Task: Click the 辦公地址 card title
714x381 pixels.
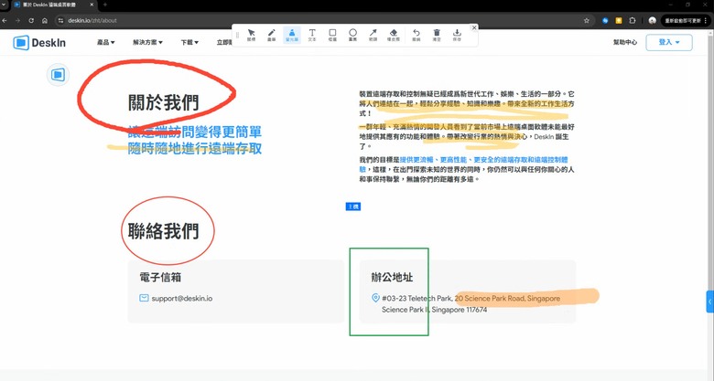Action: (392, 278)
